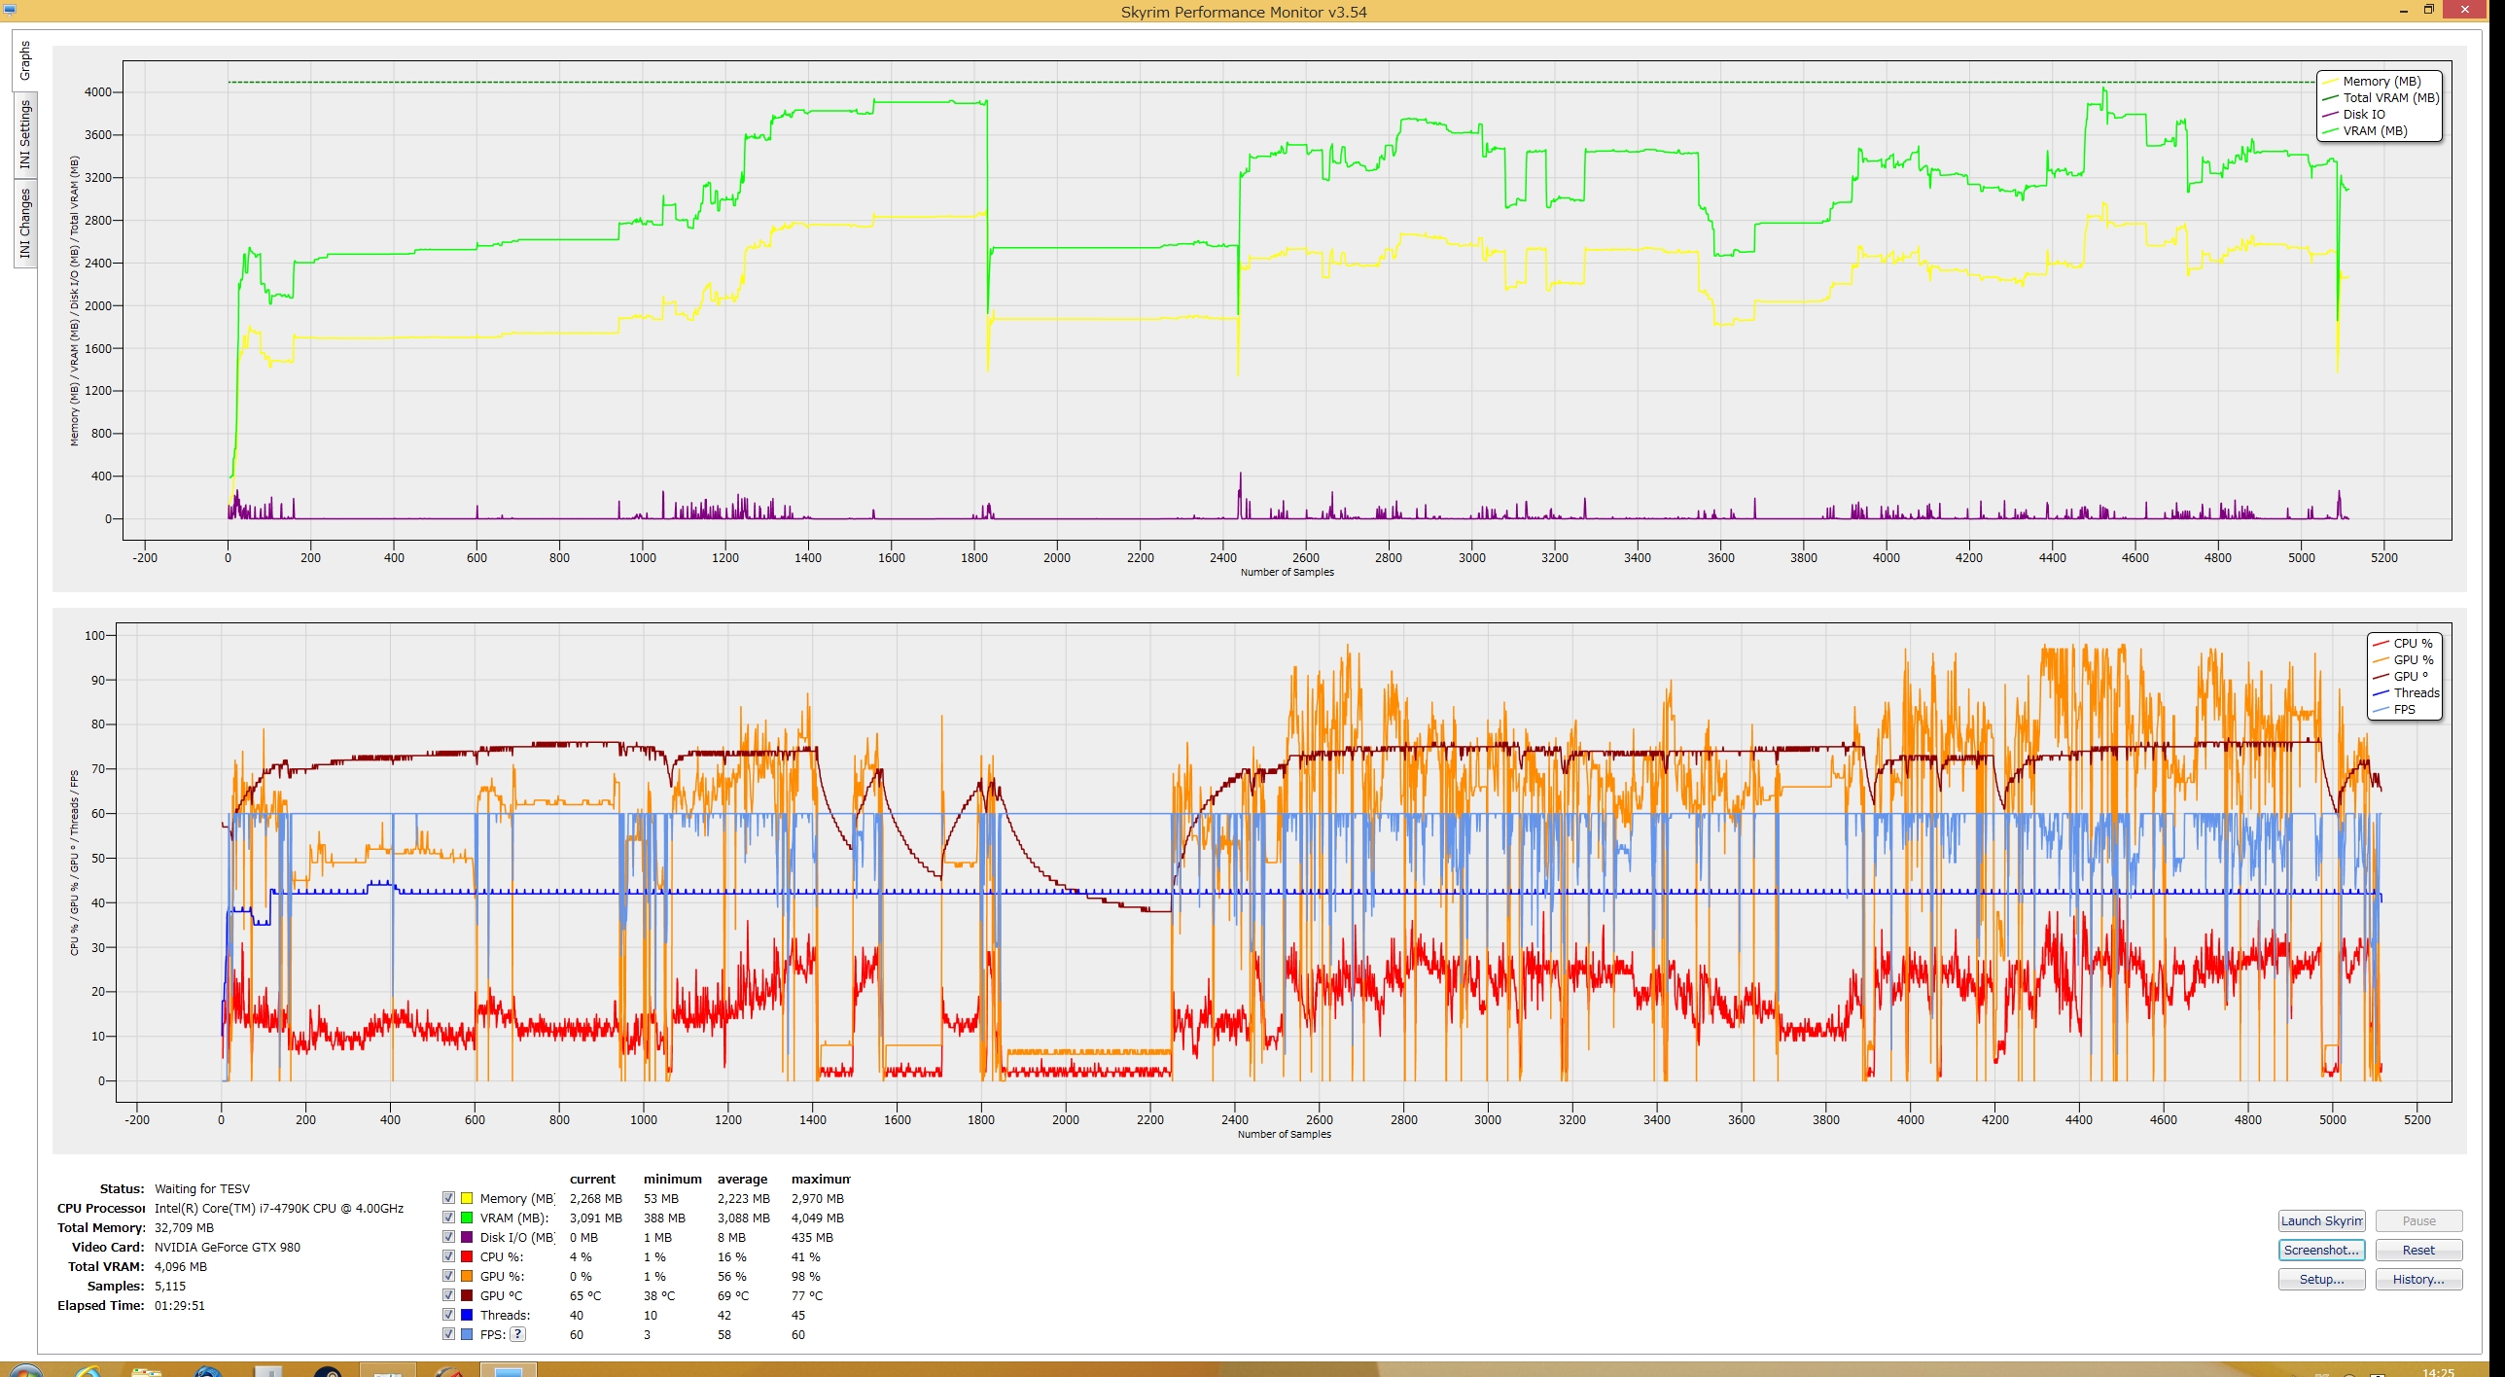Screen dimensions: 2505x1377
Task: Click the Video Card value 'NVIDIA GeForce GTX 980'
Action: [x=228, y=1248]
